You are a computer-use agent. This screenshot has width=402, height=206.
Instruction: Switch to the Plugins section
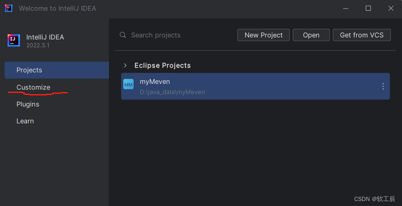(28, 104)
